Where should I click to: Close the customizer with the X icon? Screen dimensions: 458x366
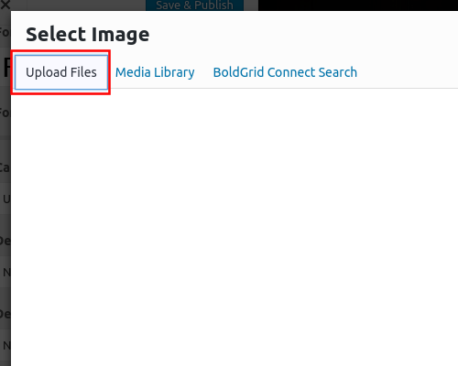click(x=5, y=5)
